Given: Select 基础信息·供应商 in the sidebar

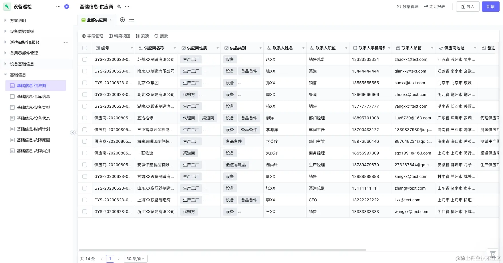Looking at the screenshot, I should [x=36, y=86].
